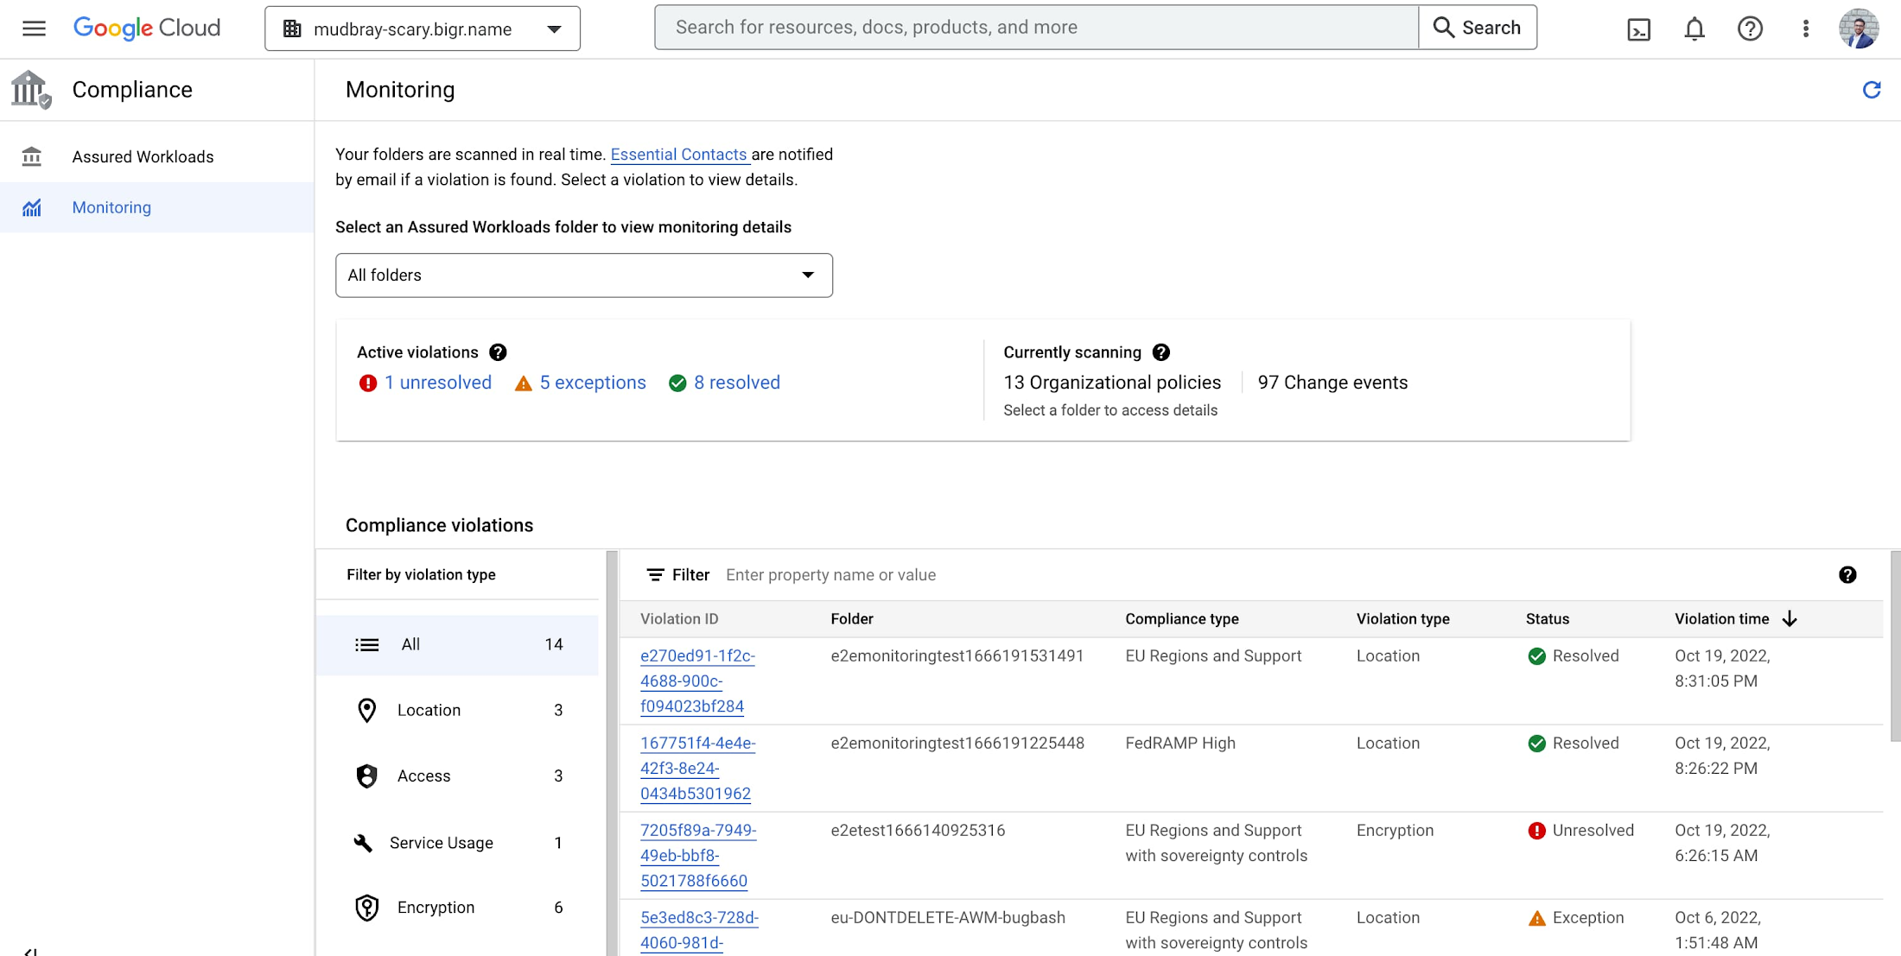Click the refresh icon top right corner

1872,90
